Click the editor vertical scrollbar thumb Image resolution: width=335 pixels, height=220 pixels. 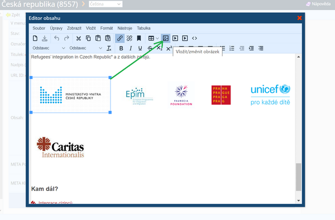click(x=299, y=177)
